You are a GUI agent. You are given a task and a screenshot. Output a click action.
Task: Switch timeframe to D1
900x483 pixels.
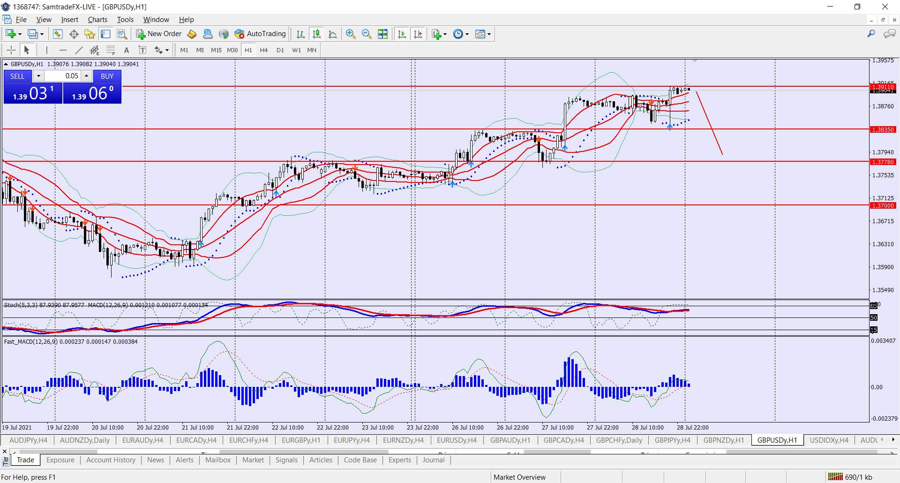[x=280, y=50]
